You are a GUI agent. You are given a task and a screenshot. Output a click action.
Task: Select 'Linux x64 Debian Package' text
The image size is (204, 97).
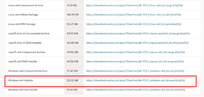pos(23,15)
